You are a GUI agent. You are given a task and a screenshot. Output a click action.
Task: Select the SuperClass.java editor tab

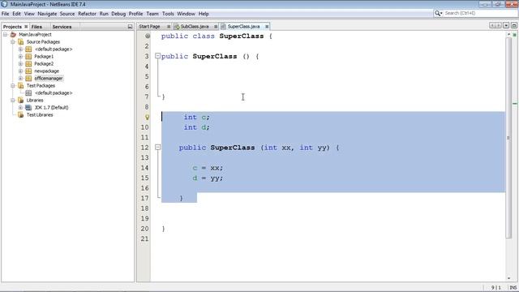(243, 27)
